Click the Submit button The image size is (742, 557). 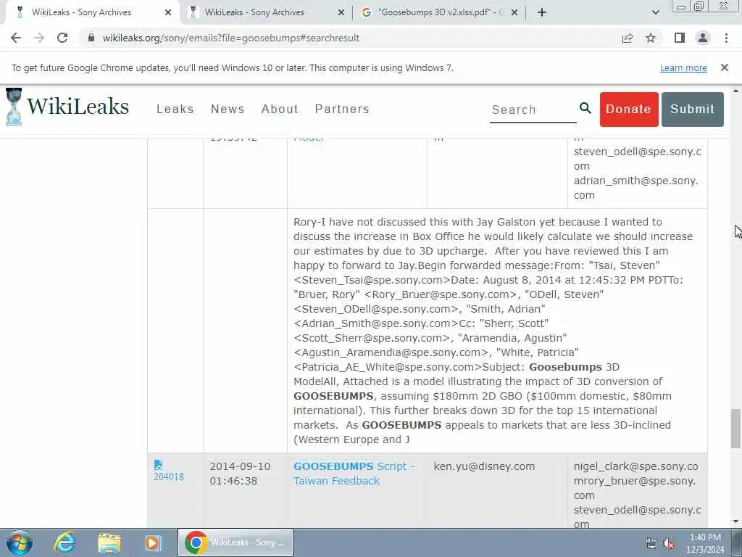click(x=692, y=110)
